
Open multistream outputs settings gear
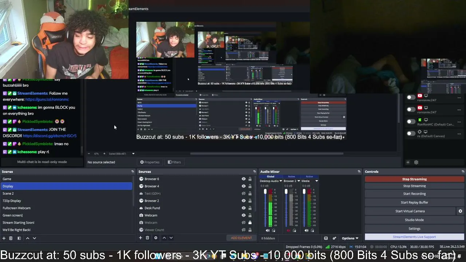coord(416,162)
